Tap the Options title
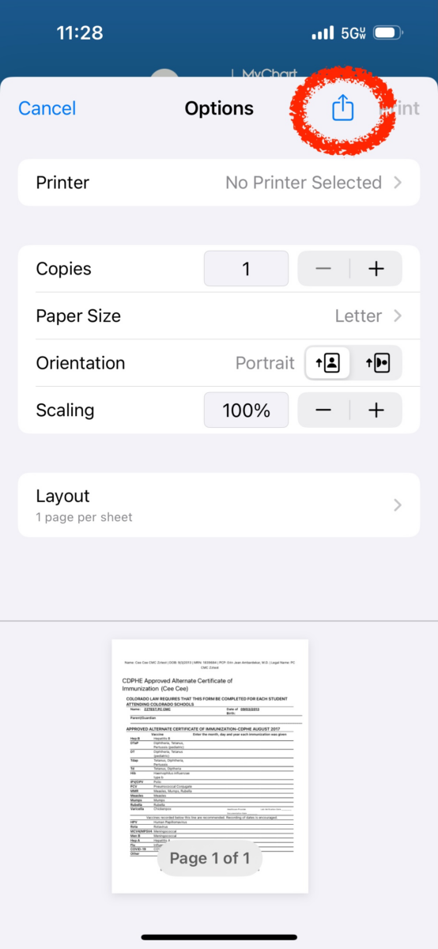Viewport: 438px width, 949px height. tap(219, 108)
